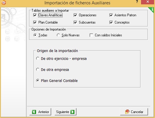Click the question mark help icon
The image size is (155, 118).
click(x=137, y=2)
